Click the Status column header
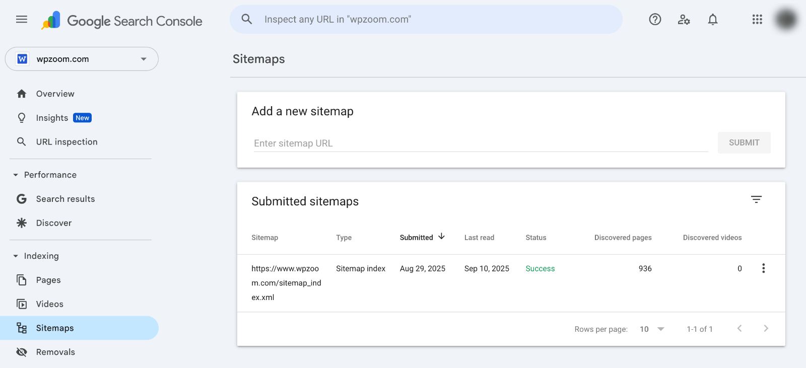Viewport: 806px width, 368px height. pyautogui.click(x=536, y=238)
